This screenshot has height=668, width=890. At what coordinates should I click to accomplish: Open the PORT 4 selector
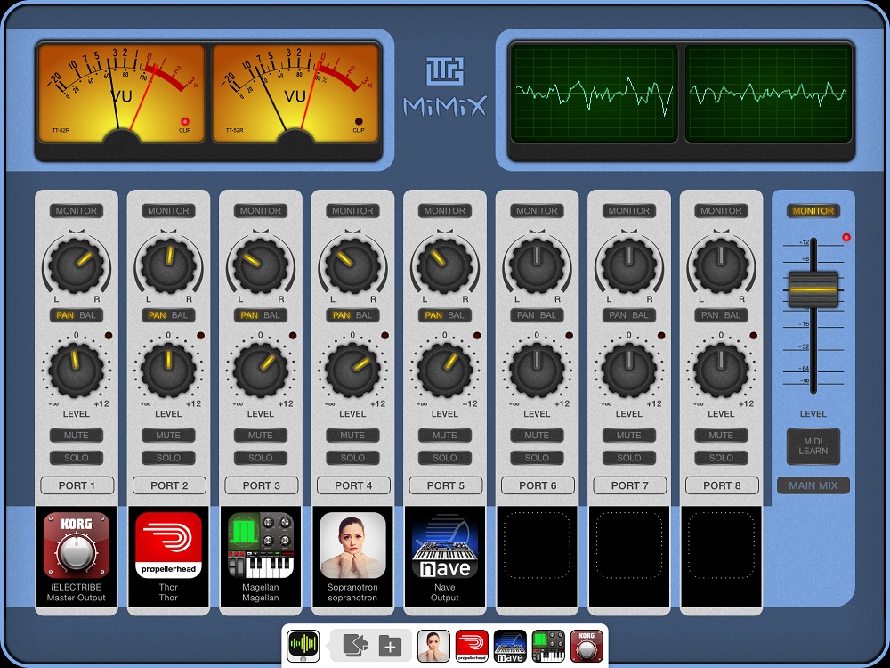(x=353, y=485)
